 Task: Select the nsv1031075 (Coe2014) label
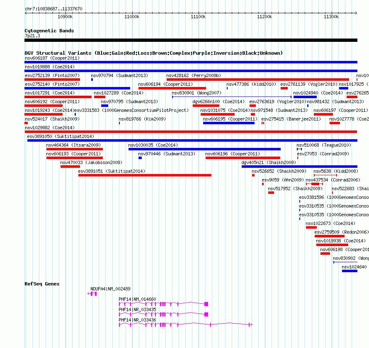[225, 110]
